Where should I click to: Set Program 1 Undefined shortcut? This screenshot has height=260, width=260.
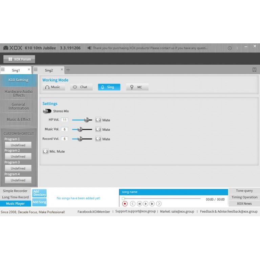[x=18, y=145]
